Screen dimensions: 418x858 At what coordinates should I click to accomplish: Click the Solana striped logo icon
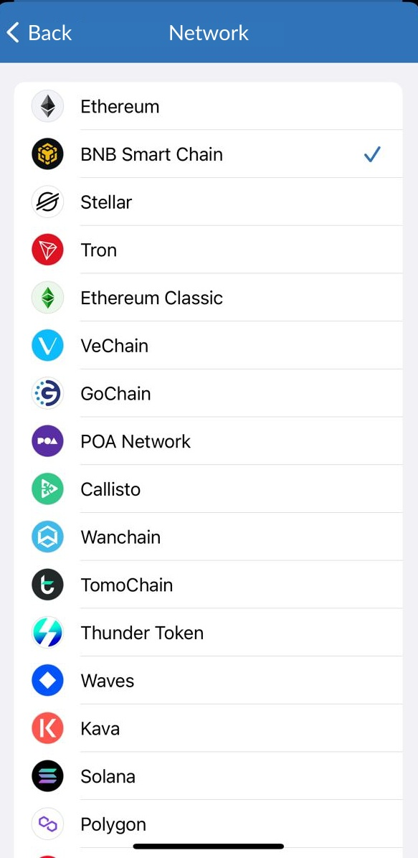point(47,775)
